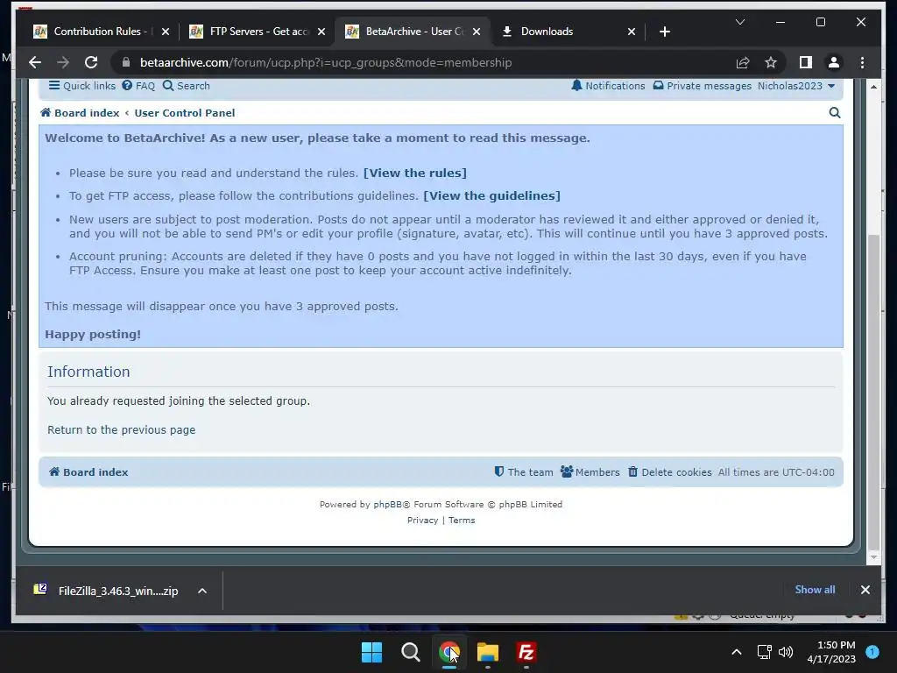897x673 pixels.
Task: Click the browser forward arrow
Action: pos(63,62)
